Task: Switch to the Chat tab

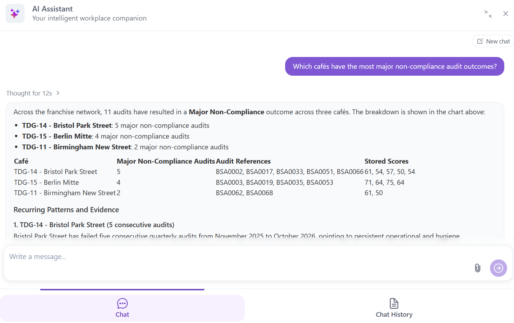Action: click(122, 308)
